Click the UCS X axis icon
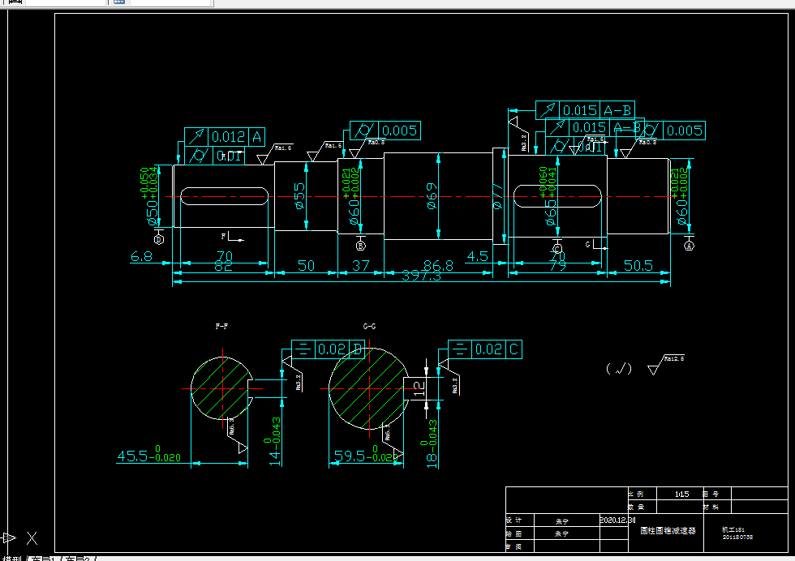This screenshot has height=561, width=795. (x=32, y=537)
